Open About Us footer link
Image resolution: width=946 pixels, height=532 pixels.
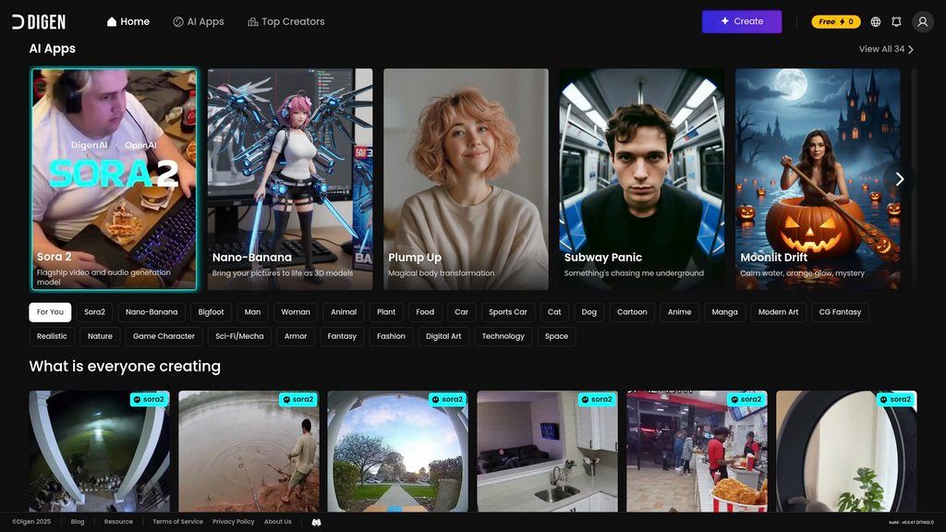click(277, 522)
